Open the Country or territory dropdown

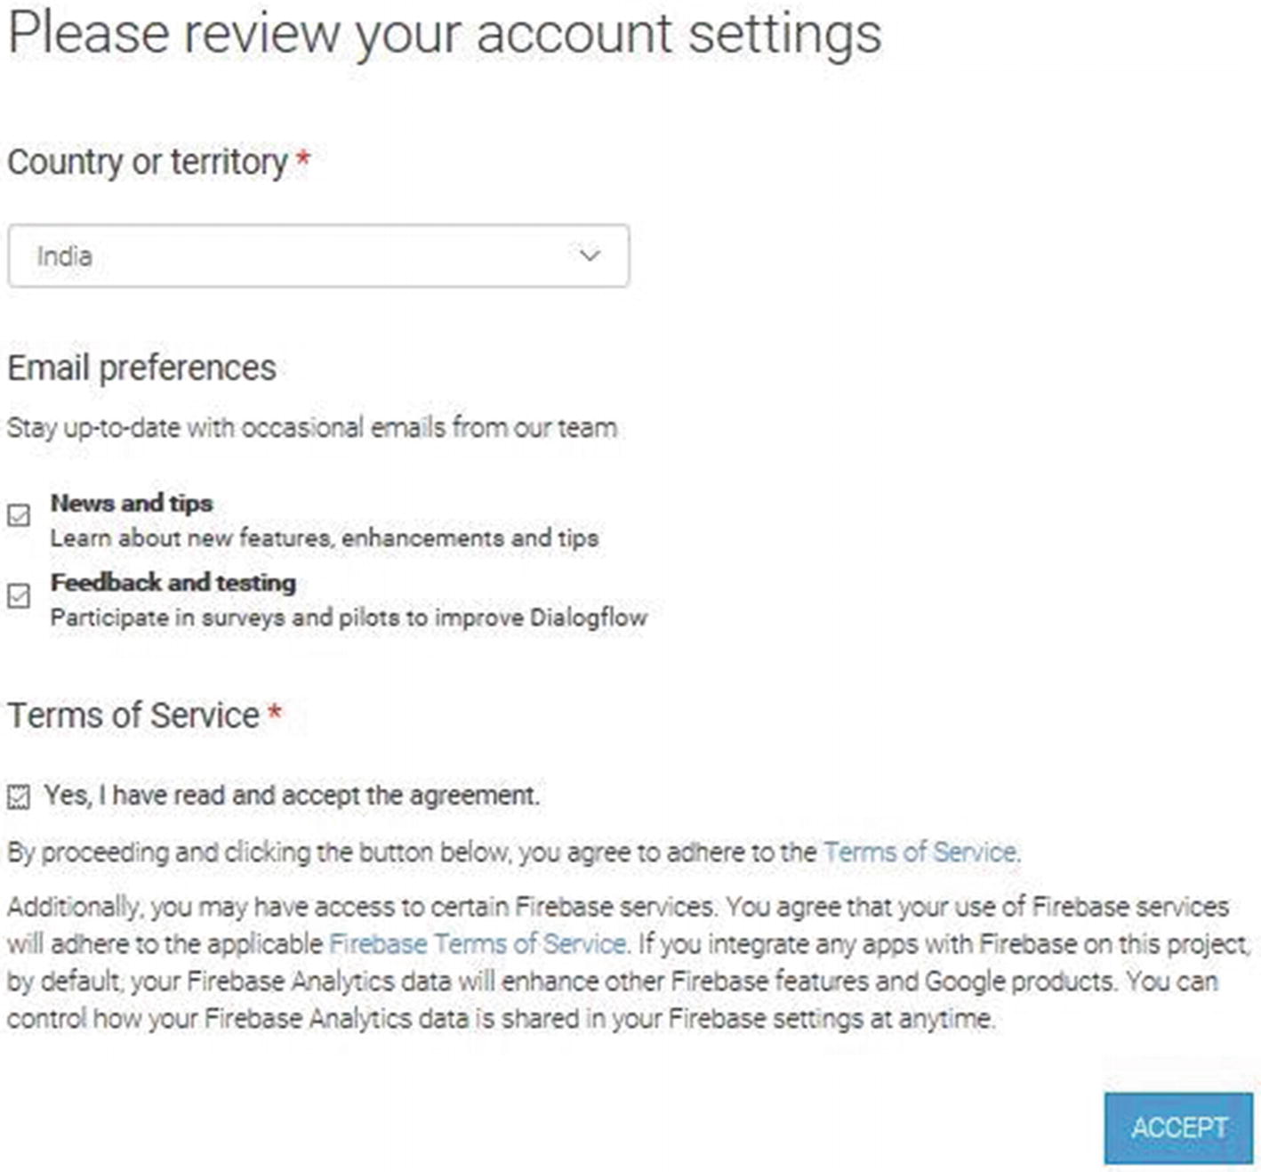[x=318, y=256]
